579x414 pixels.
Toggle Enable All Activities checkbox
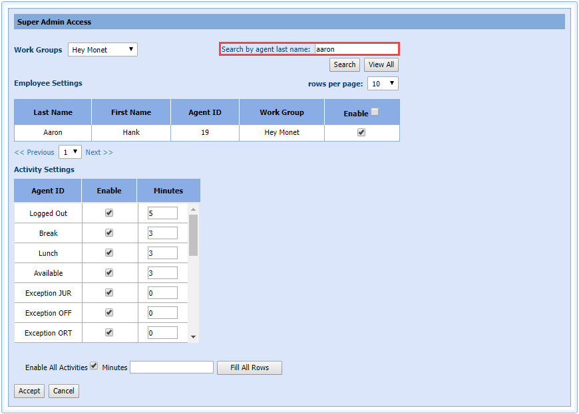(94, 366)
